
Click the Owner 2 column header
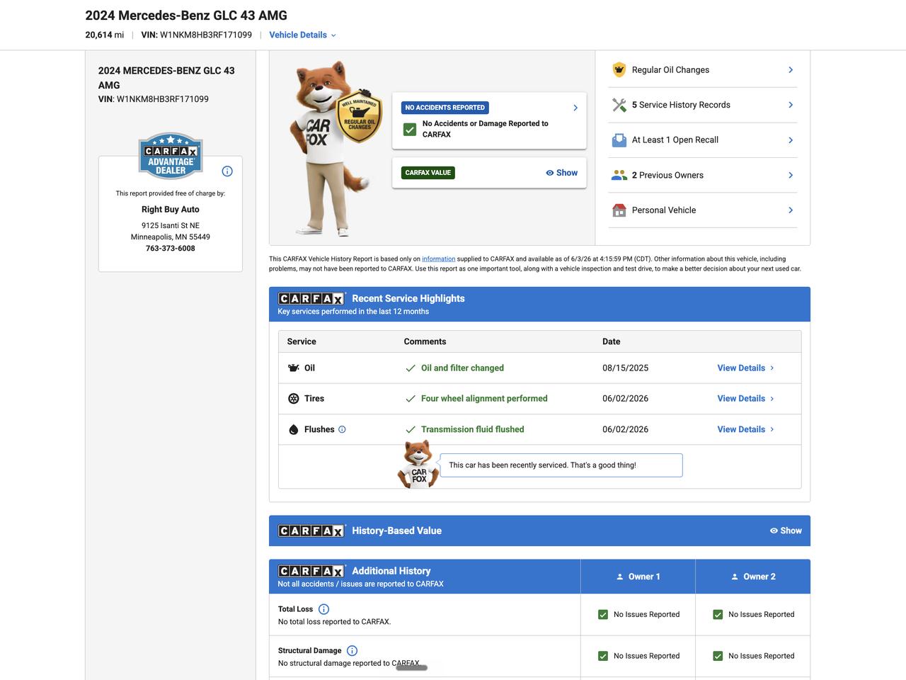click(752, 577)
